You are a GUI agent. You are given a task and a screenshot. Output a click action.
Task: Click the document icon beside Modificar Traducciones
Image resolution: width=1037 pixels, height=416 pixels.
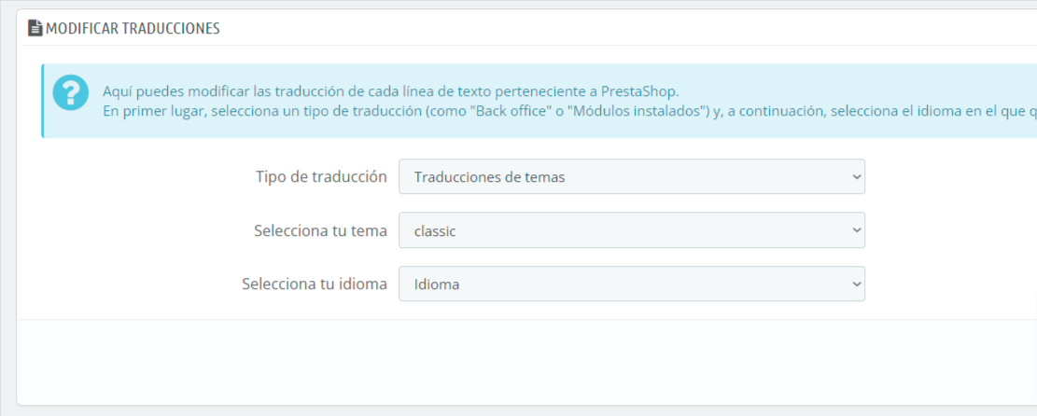tap(35, 28)
